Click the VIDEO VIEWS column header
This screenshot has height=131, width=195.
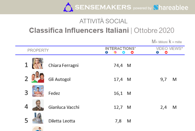click(169, 48)
